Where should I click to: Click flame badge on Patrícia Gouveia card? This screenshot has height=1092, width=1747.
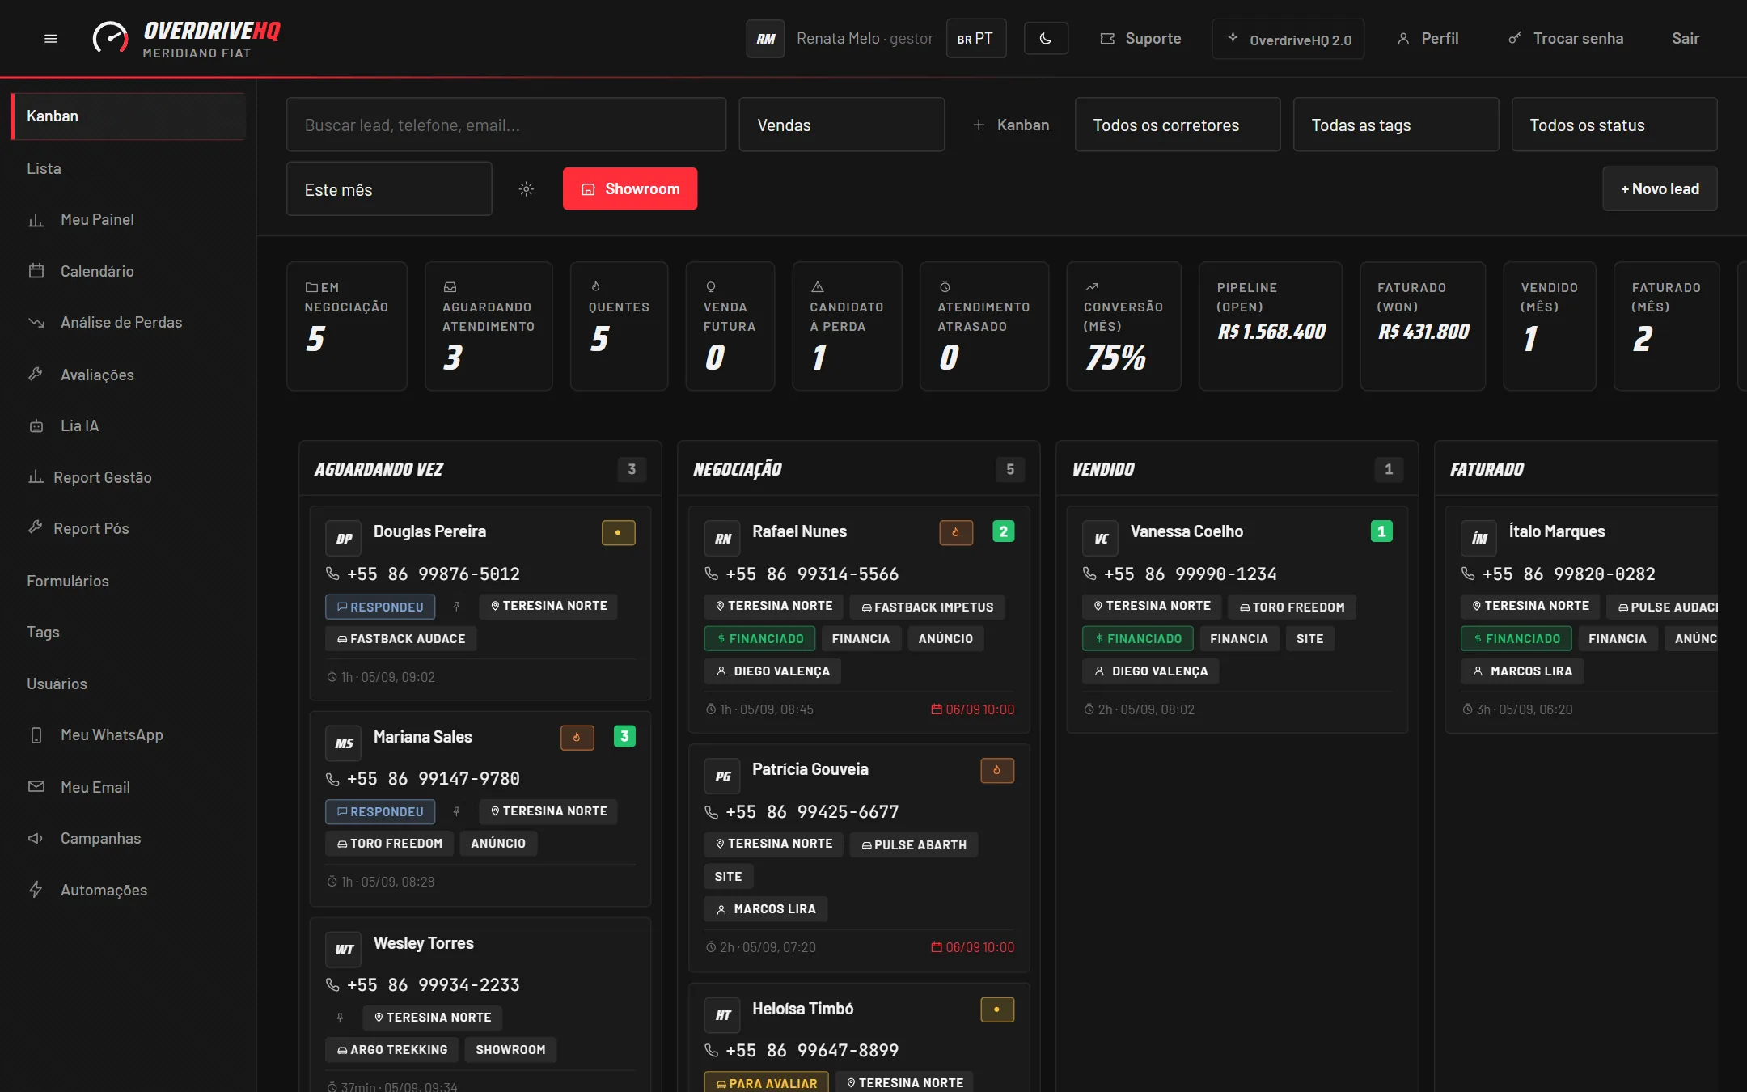click(997, 770)
